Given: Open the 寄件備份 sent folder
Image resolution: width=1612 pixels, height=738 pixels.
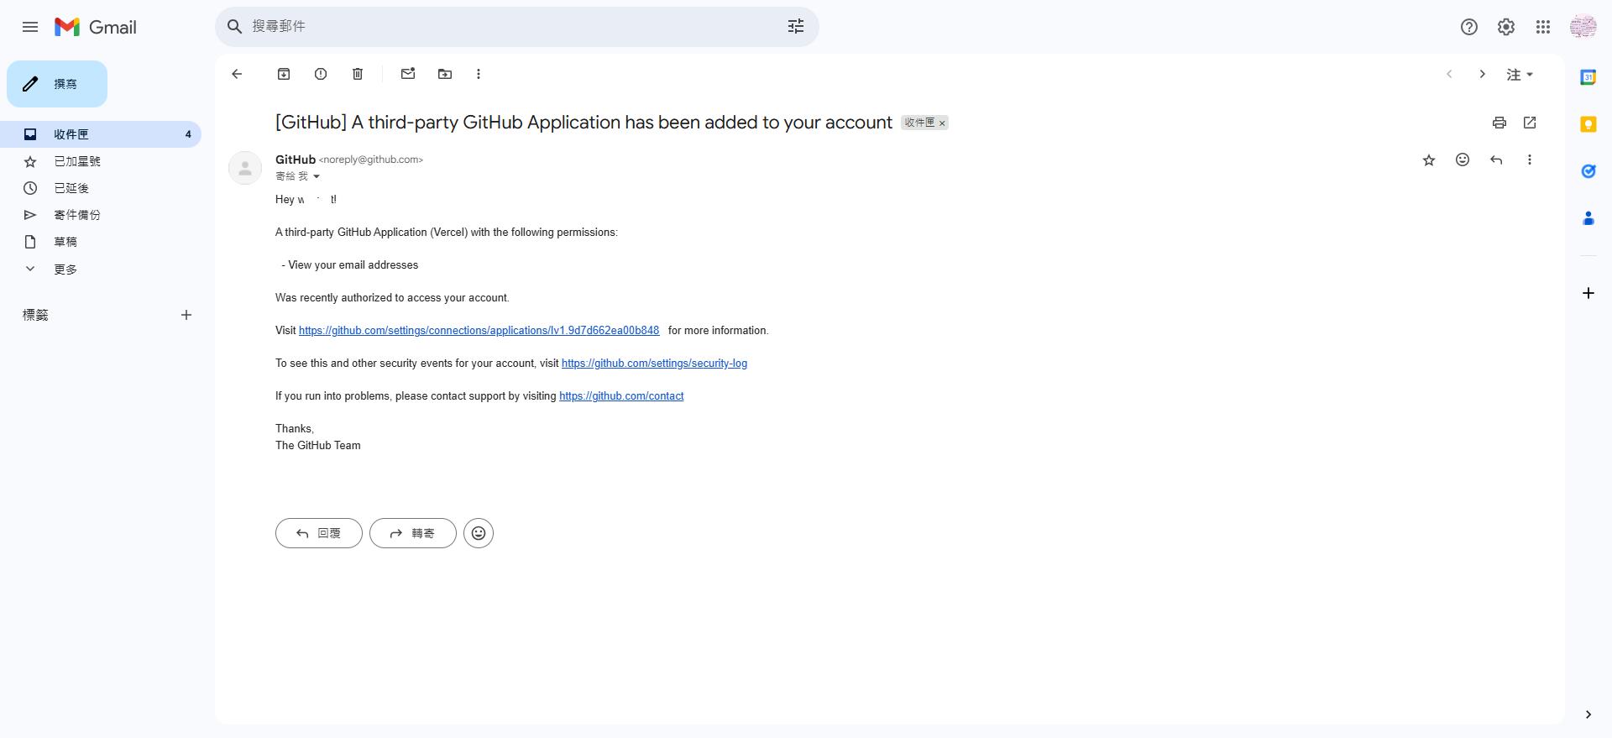Looking at the screenshot, I should pos(77,215).
